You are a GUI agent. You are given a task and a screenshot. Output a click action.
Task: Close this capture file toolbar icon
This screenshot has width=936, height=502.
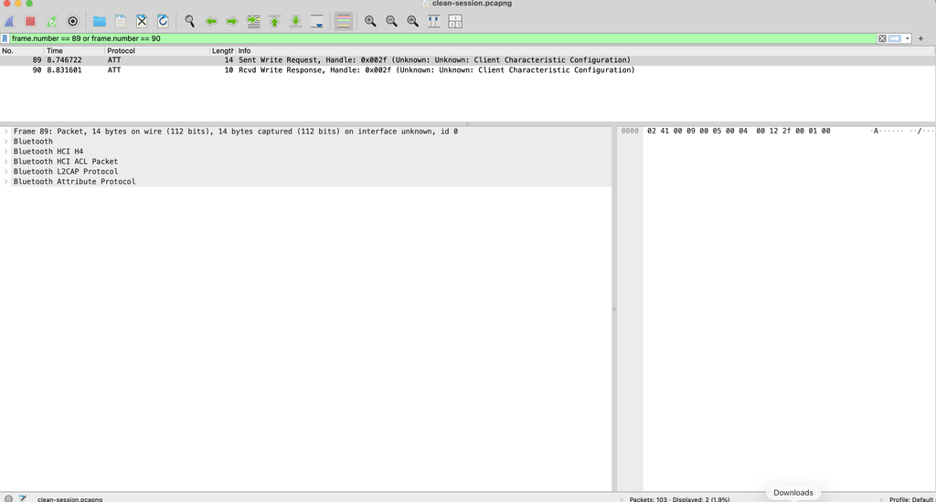142,22
